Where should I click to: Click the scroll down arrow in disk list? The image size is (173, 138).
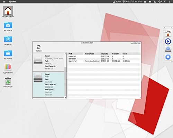click(x=65, y=97)
